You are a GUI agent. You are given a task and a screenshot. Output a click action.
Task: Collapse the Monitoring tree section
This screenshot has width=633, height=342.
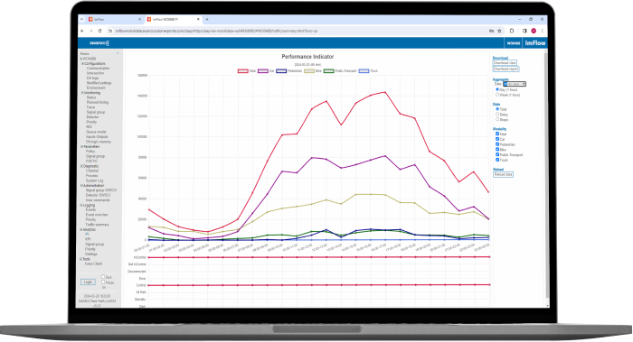[x=83, y=93]
